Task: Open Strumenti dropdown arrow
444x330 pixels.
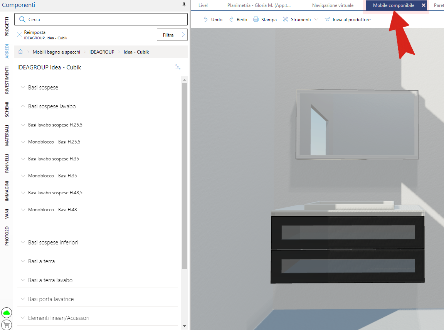Action: tap(316, 19)
